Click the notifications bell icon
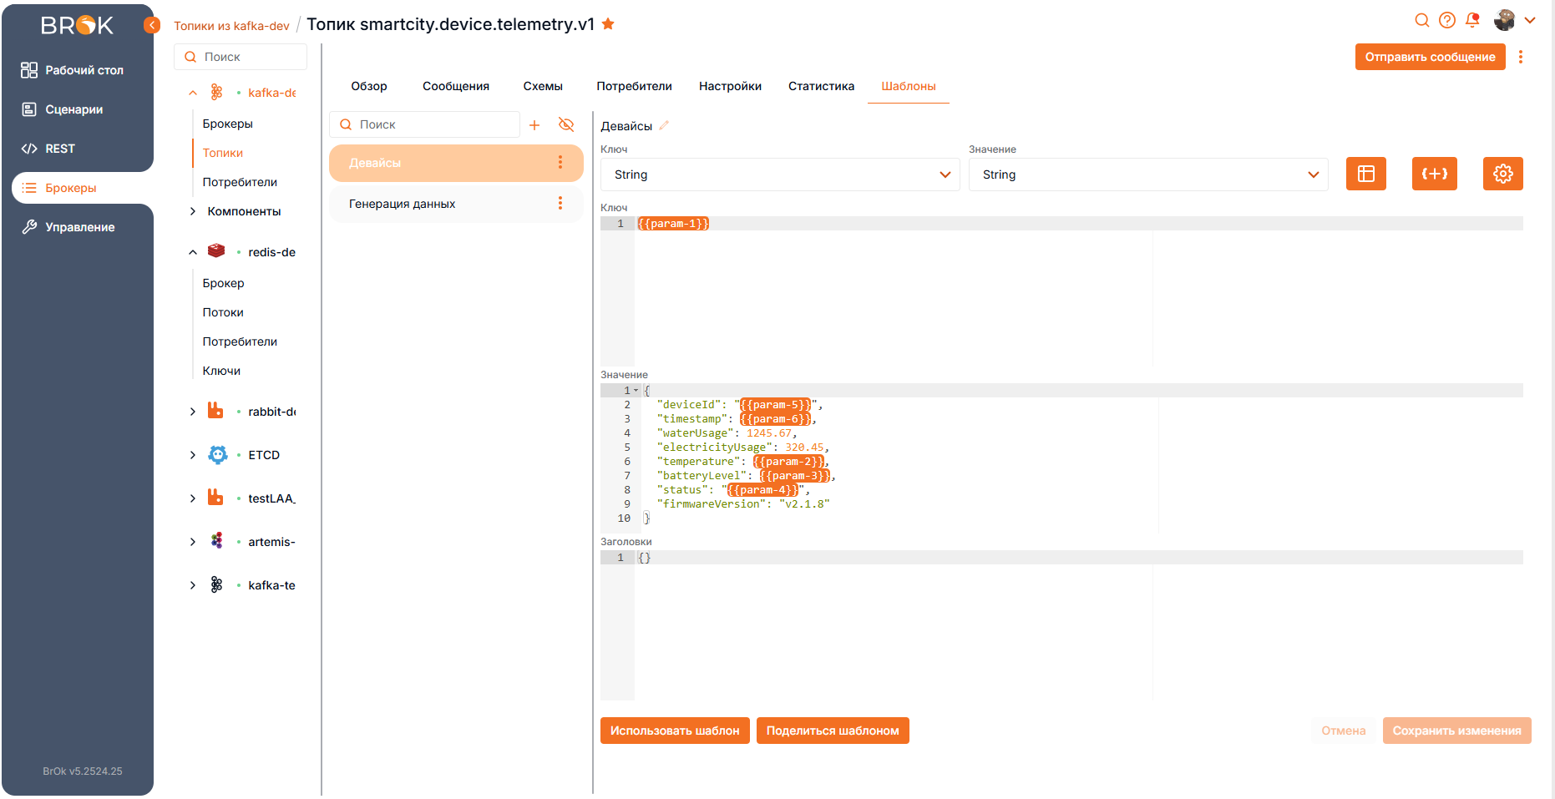1555x799 pixels. point(1472,20)
